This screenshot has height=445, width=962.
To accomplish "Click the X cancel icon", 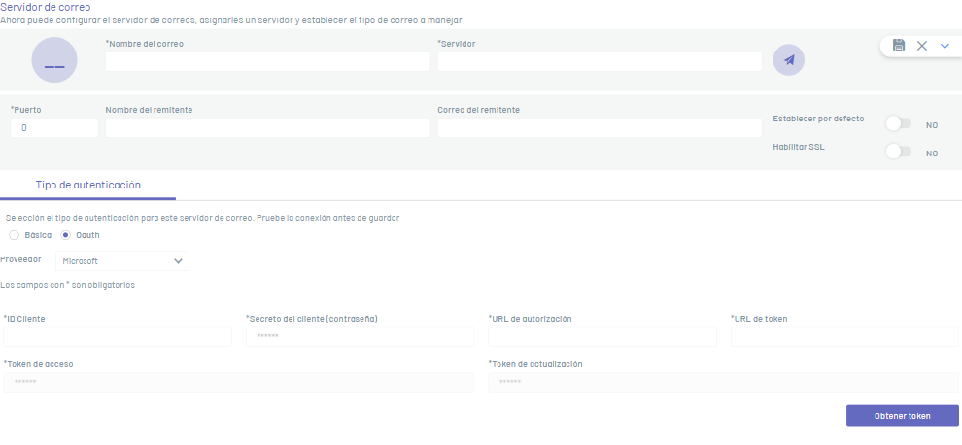I will click(x=921, y=46).
